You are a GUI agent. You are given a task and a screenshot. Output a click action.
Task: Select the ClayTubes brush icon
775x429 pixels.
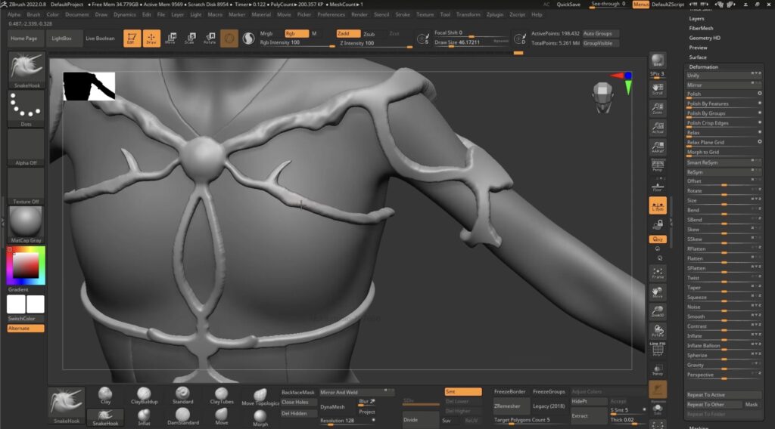(x=221, y=396)
